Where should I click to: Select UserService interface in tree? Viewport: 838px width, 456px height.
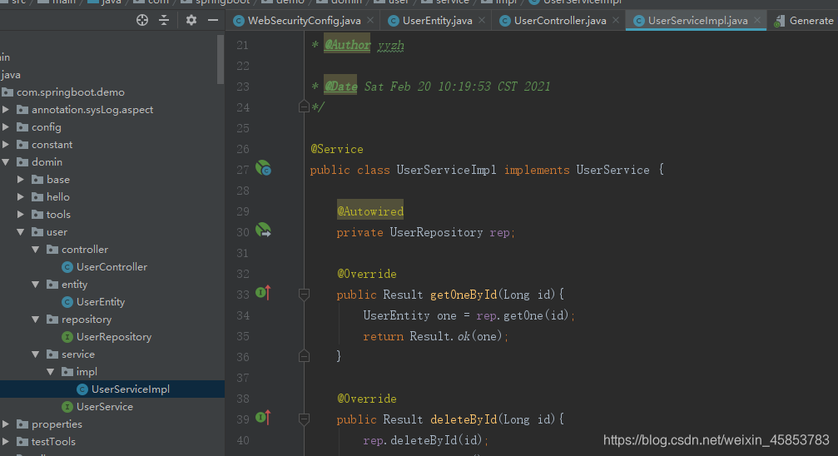[x=104, y=407]
